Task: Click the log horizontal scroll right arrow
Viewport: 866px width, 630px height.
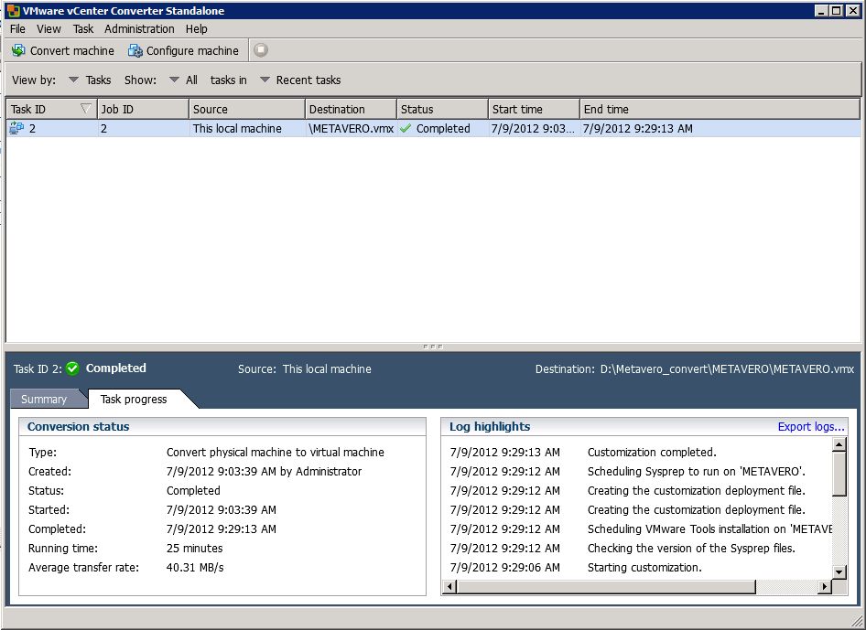Action: pyautogui.click(x=825, y=586)
